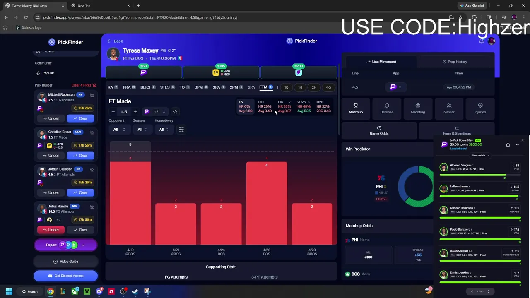Remove Jordan Clarkson pick from builder
530x298 pixels.
coord(92,170)
